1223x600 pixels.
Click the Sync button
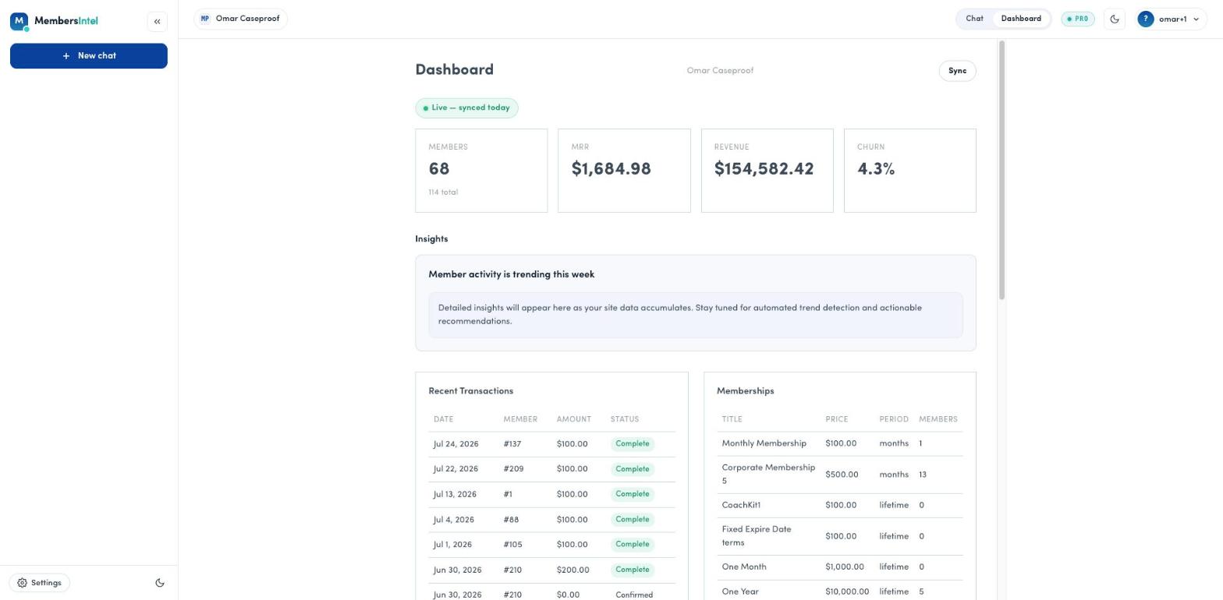[957, 71]
